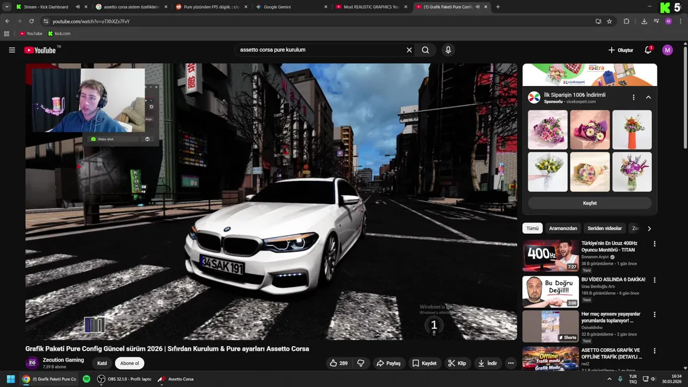Open the YouTube account avatar menu

click(x=668, y=50)
